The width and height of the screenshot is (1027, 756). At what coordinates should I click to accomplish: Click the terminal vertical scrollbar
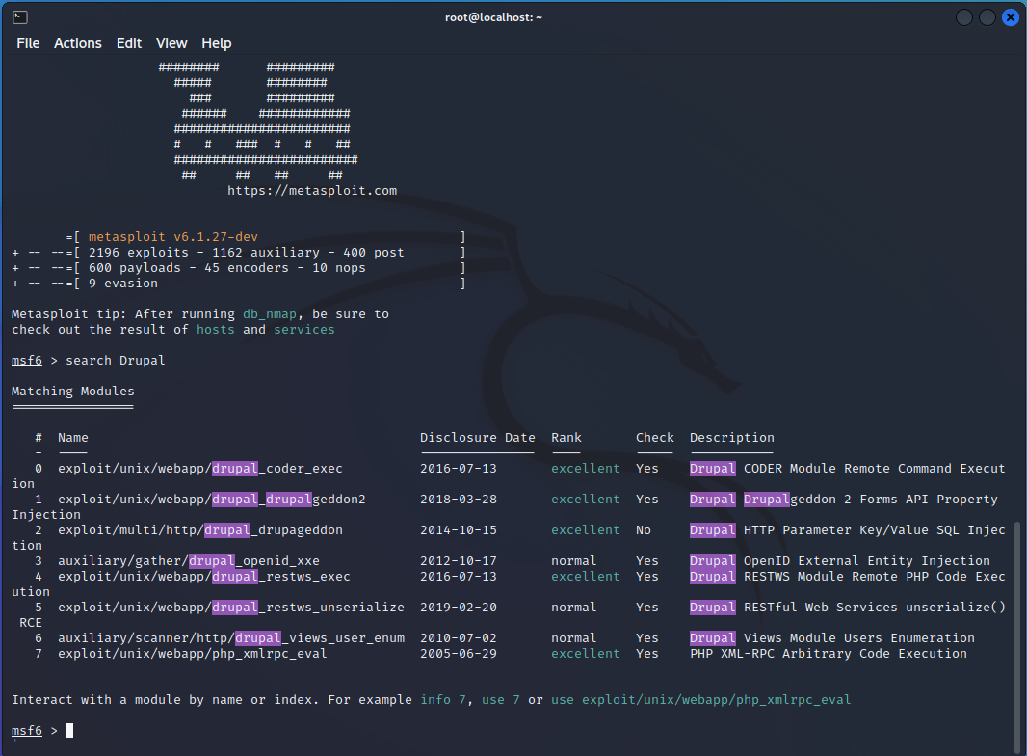tap(1016, 636)
